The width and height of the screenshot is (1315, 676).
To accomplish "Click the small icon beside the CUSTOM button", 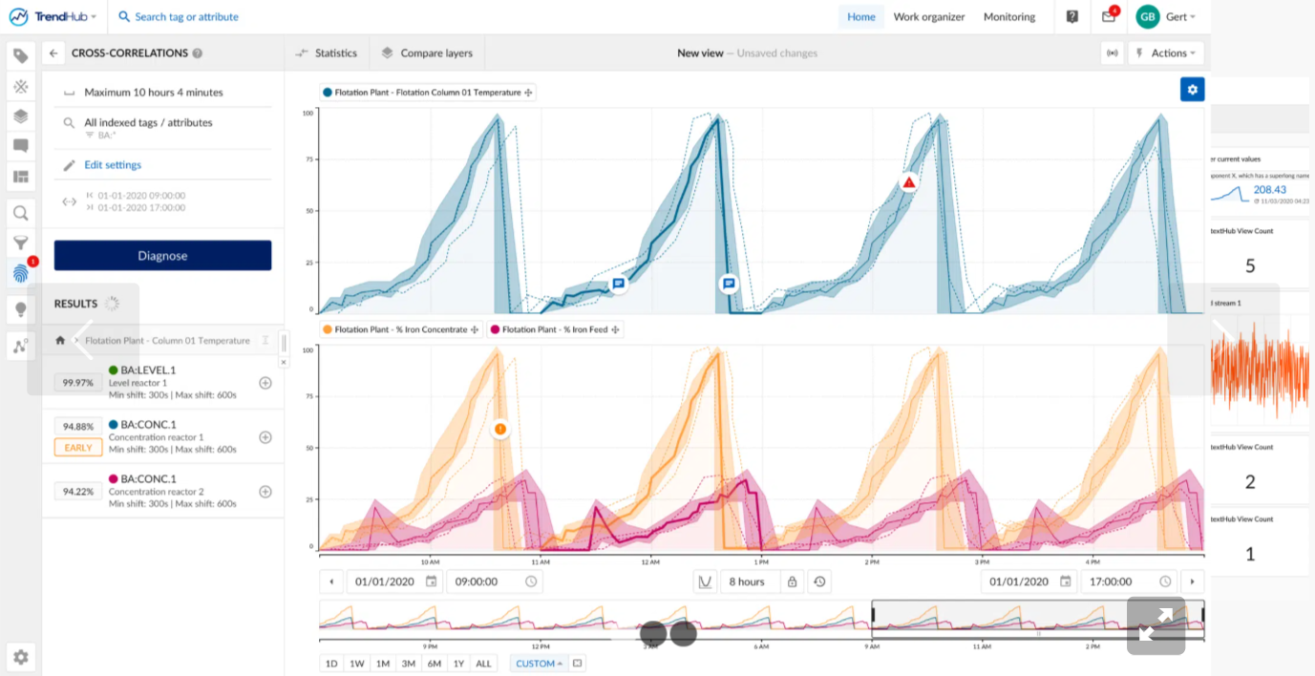I will [x=578, y=664].
